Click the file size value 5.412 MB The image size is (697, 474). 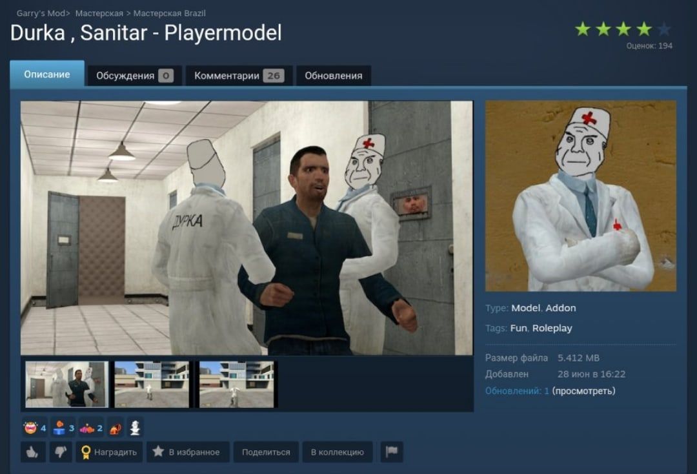[x=578, y=358]
